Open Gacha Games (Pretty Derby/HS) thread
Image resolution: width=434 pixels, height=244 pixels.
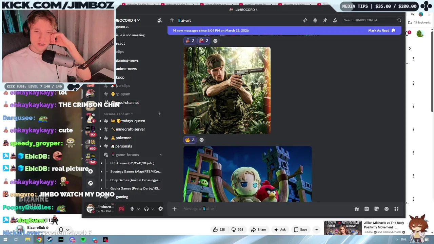(135, 188)
